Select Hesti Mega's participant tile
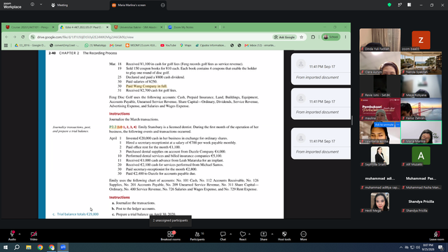The height and width of the screenshot is (252, 448). point(380,202)
